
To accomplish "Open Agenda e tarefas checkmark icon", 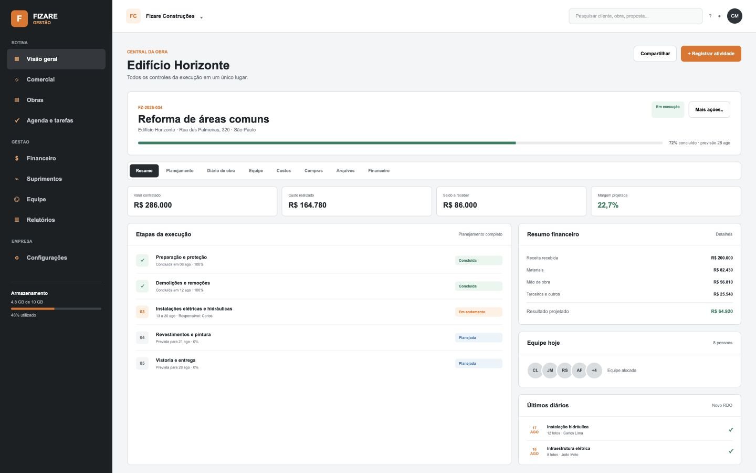I will click(x=17, y=120).
